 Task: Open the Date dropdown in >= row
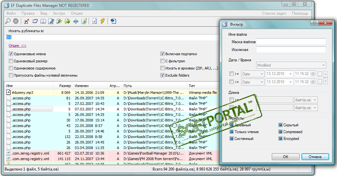[253, 74]
